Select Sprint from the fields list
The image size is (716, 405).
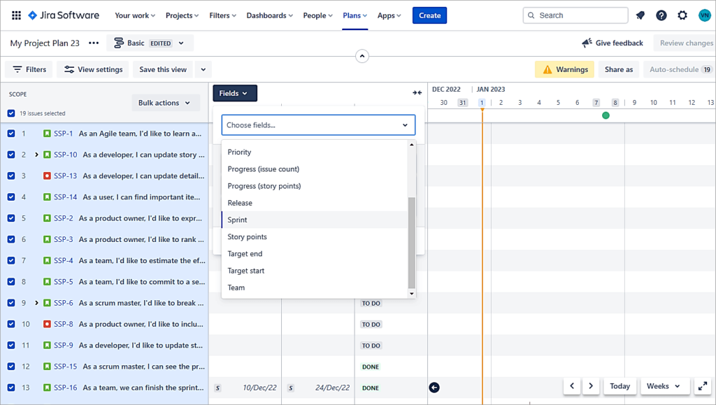point(238,220)
